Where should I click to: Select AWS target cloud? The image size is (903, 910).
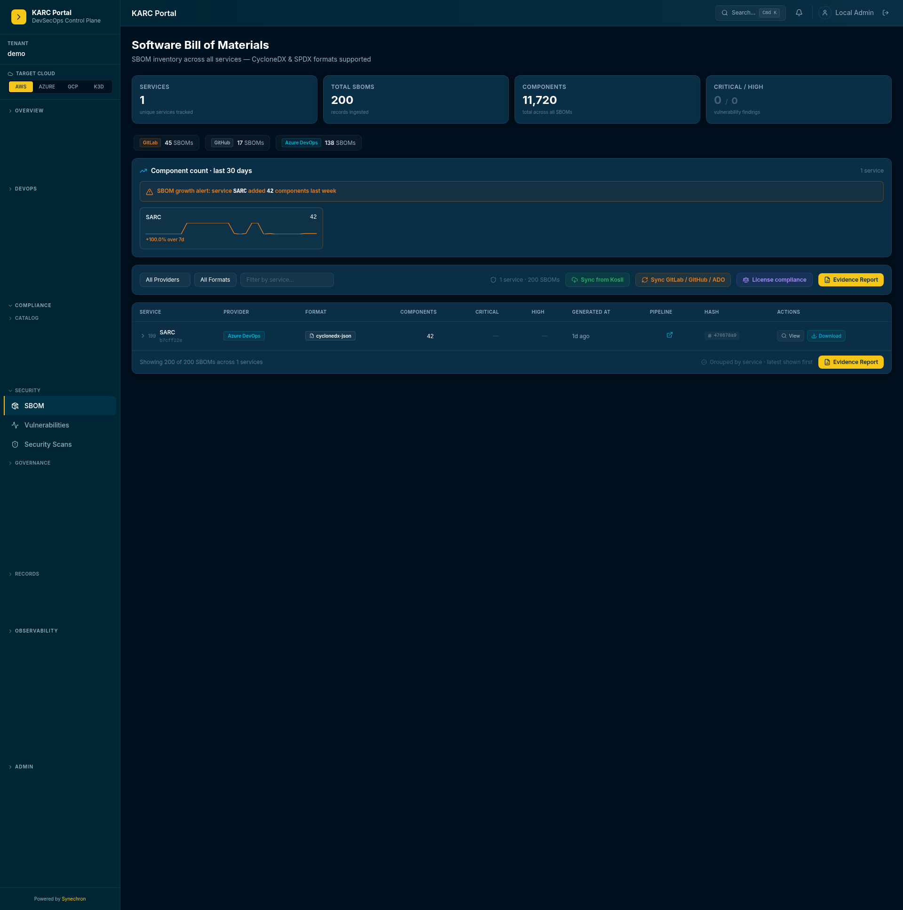coord(21,87)
